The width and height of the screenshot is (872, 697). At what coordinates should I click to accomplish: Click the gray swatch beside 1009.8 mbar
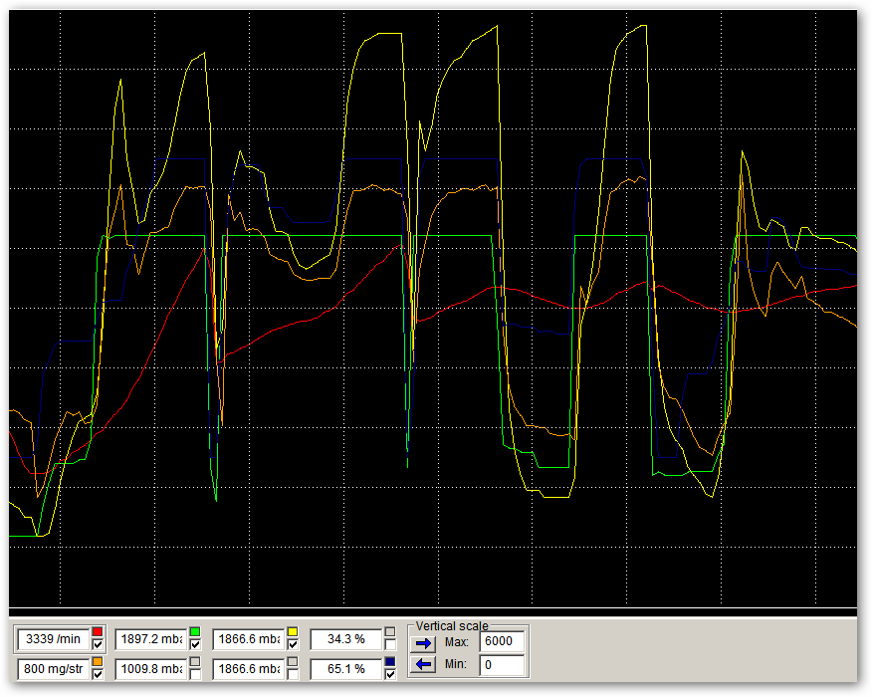195,662
